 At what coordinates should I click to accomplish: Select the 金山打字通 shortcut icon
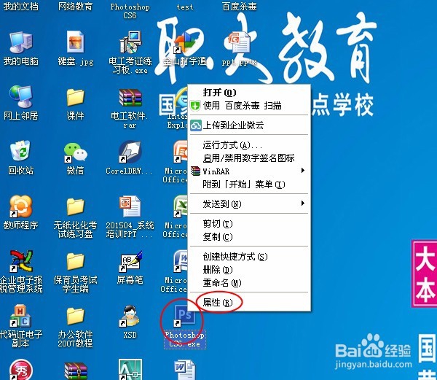click(184, 42)
